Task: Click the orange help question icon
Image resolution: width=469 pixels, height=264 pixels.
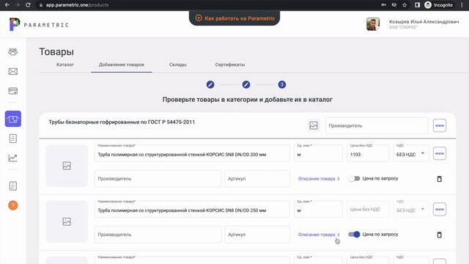Action: click(13, 205)
